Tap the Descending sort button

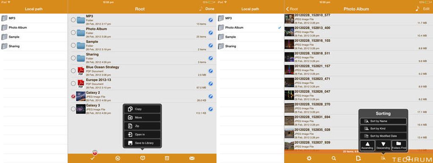383,146
